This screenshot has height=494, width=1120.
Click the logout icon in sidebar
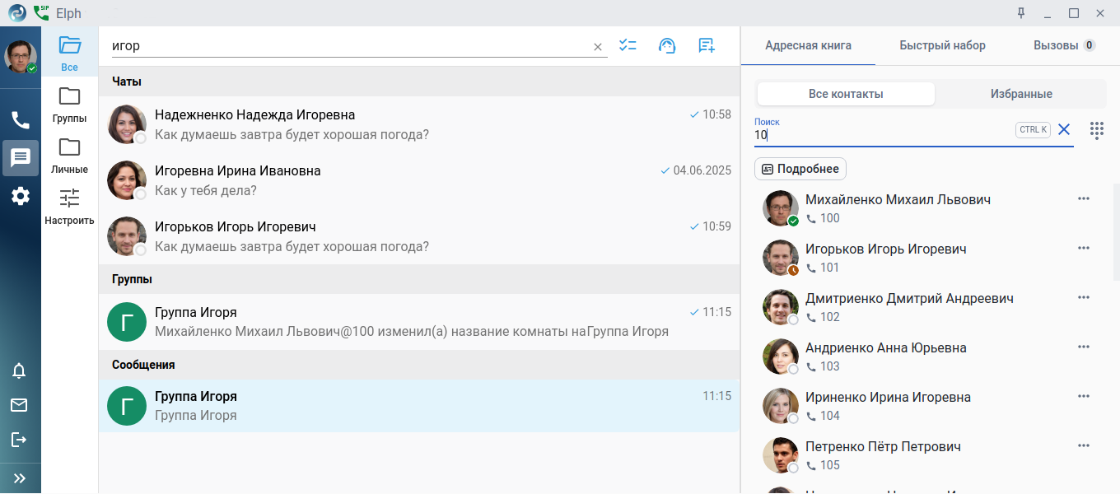19,440
